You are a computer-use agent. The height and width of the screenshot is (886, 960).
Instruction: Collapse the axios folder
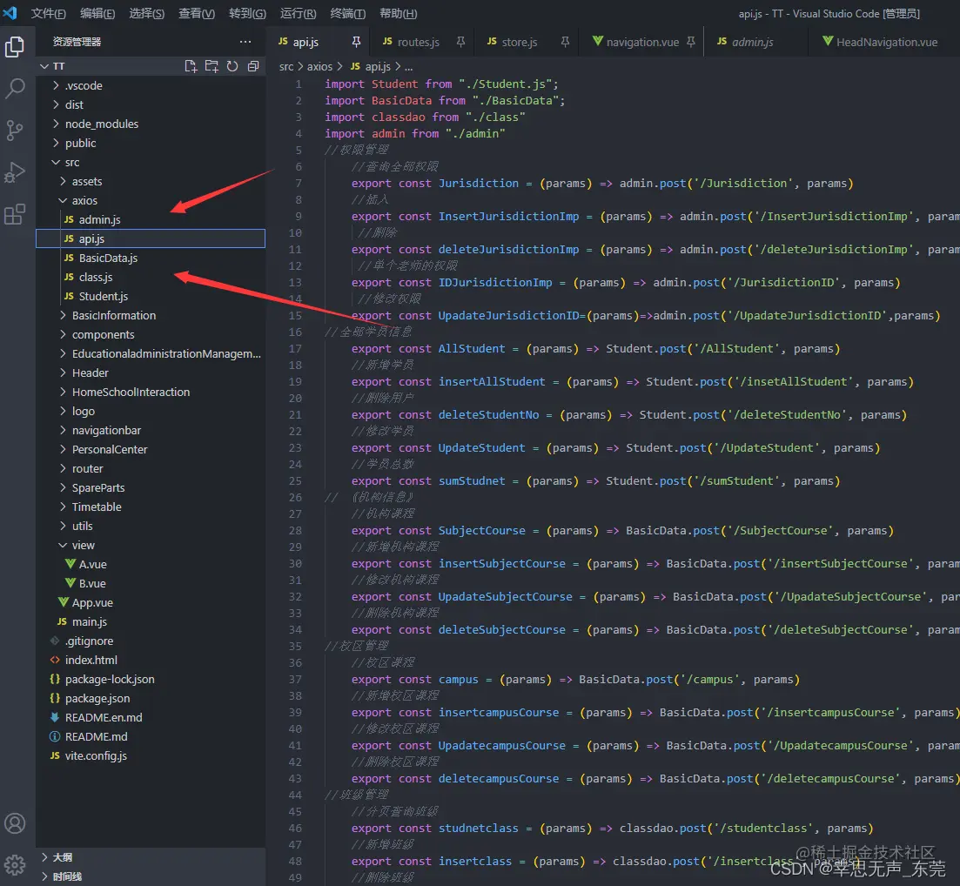[x=151, y=200]
